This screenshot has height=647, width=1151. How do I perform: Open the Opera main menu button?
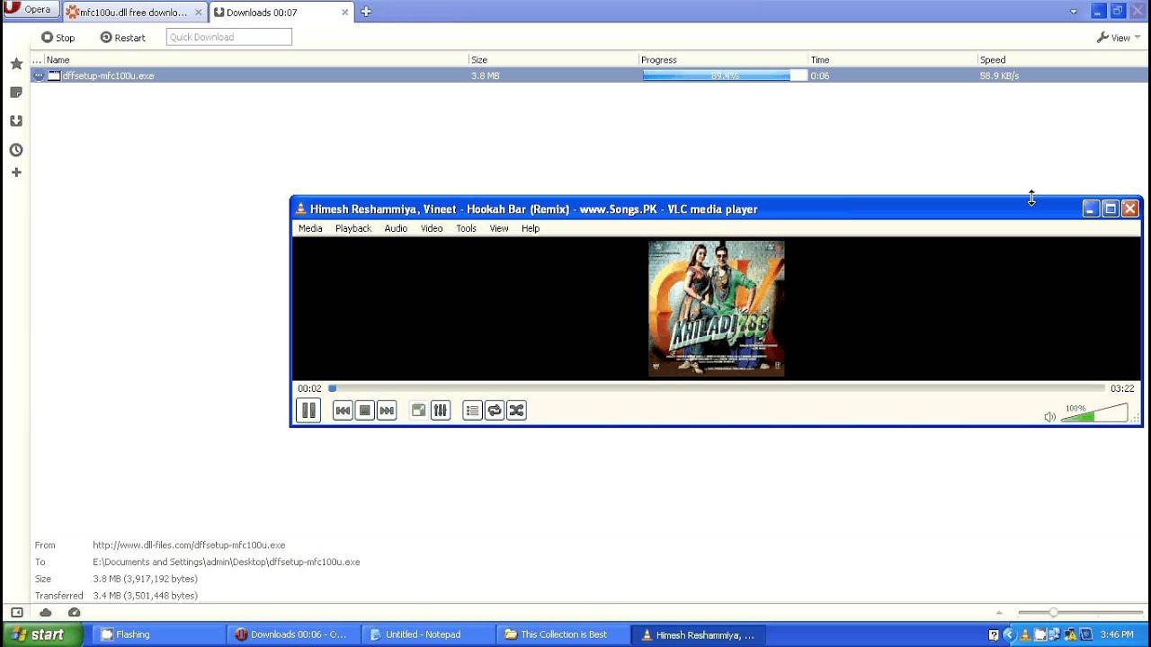click(x=31, y=10)
